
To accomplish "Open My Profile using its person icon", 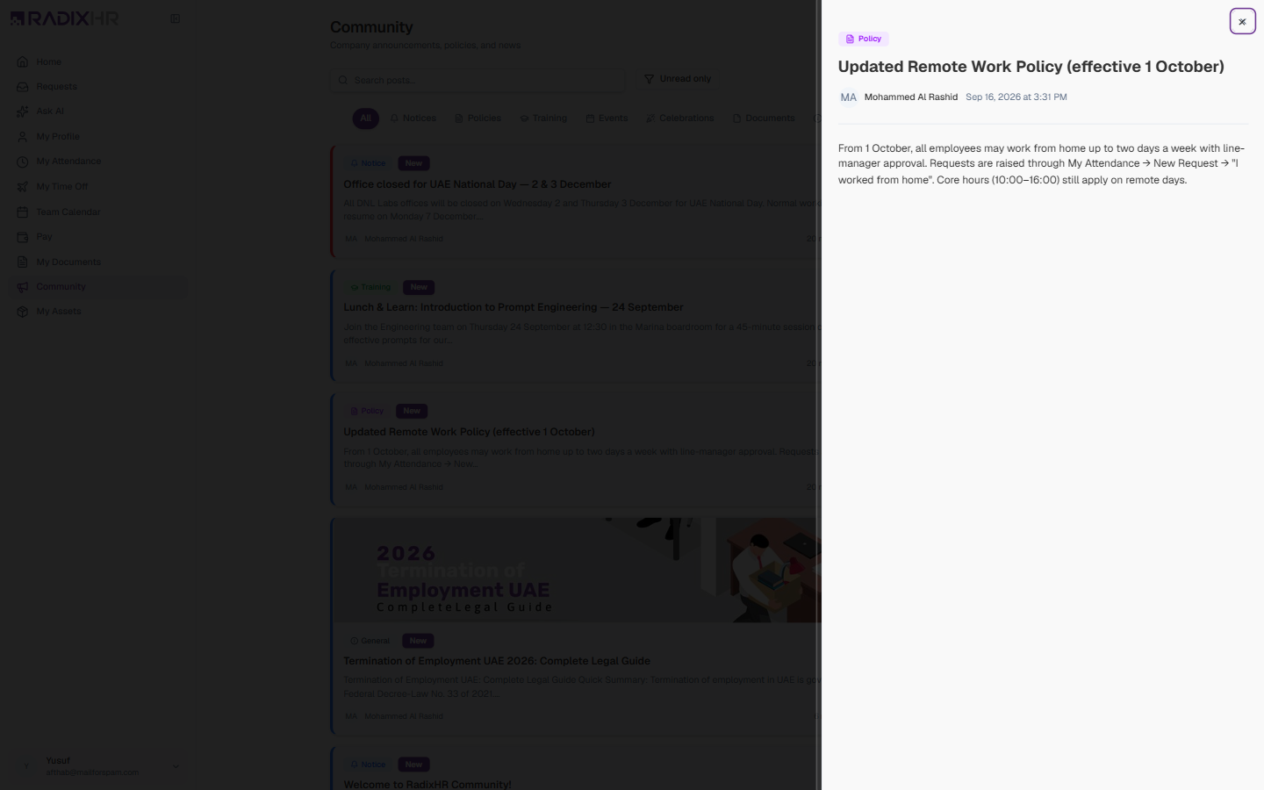I will coord(23,137).
